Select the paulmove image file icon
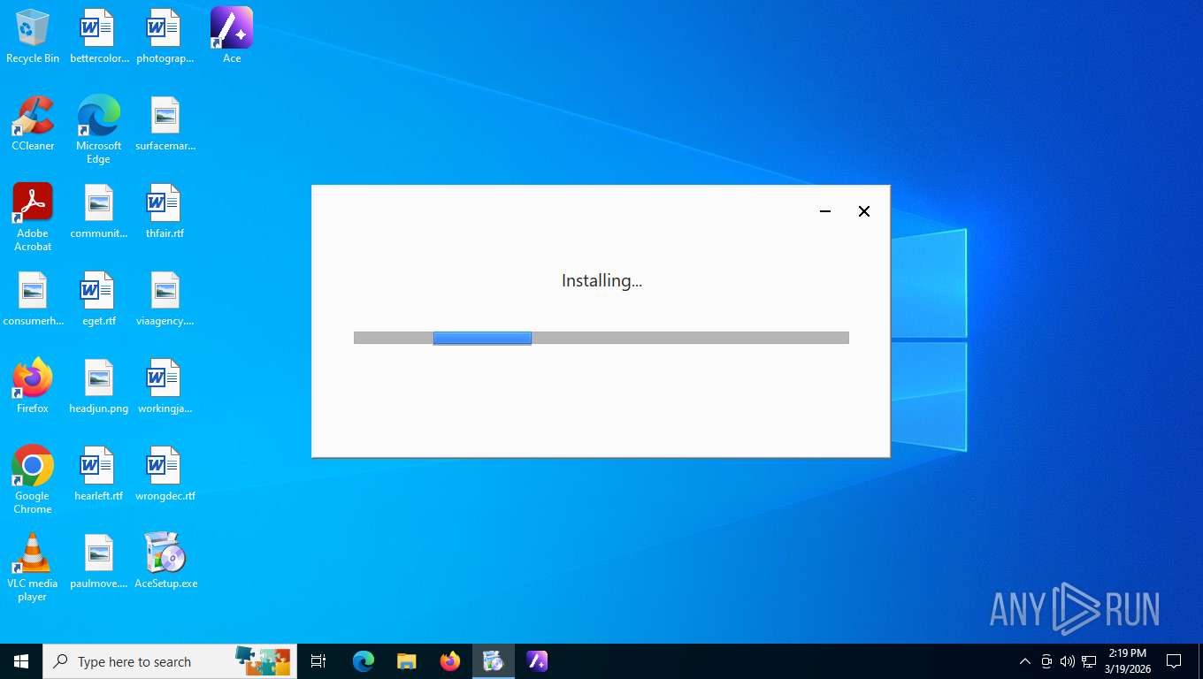 tap(99, 561)
